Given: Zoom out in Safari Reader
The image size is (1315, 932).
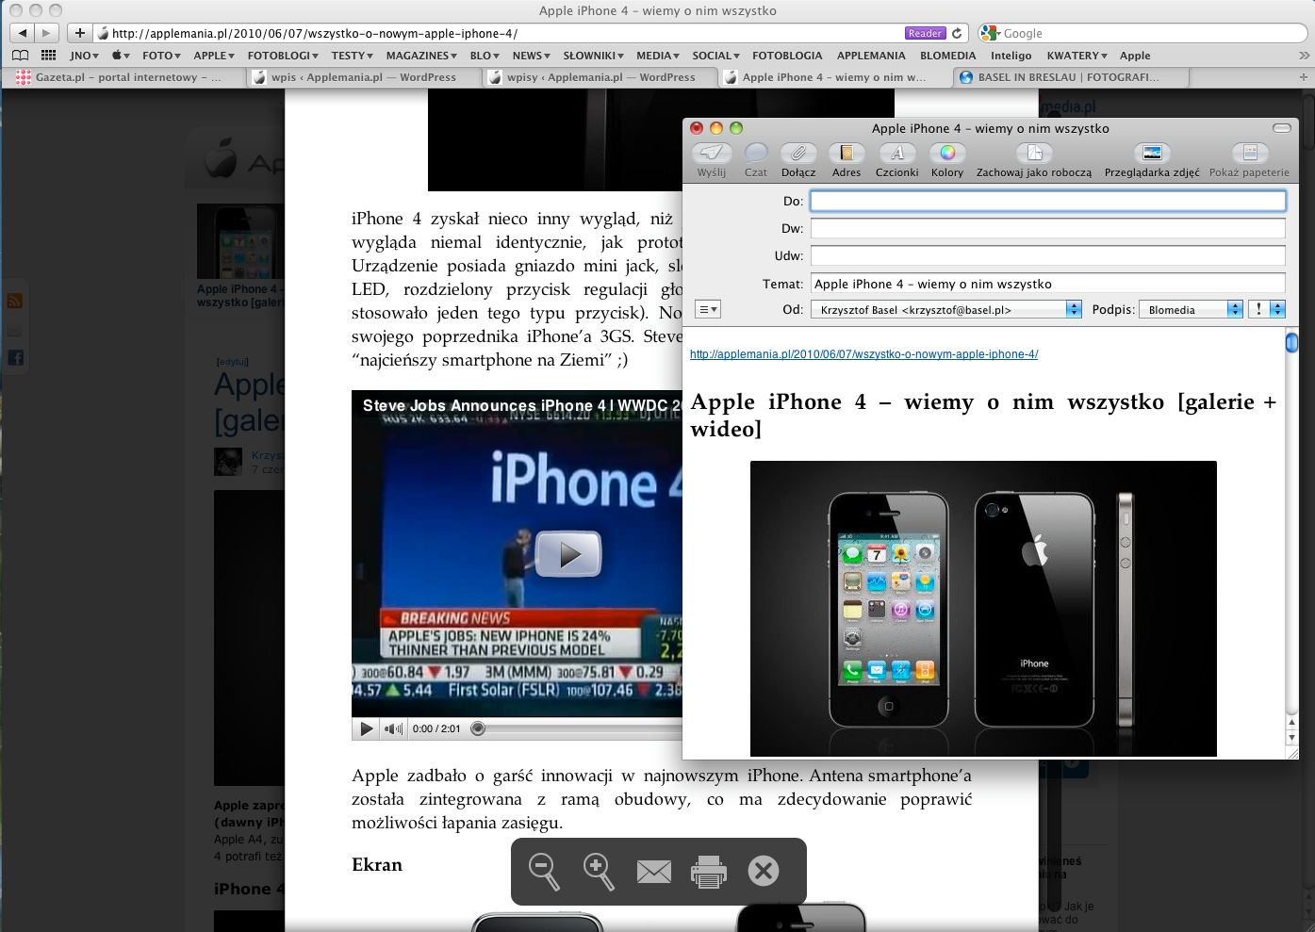Looking at the screenshot, I should [545, 872].
